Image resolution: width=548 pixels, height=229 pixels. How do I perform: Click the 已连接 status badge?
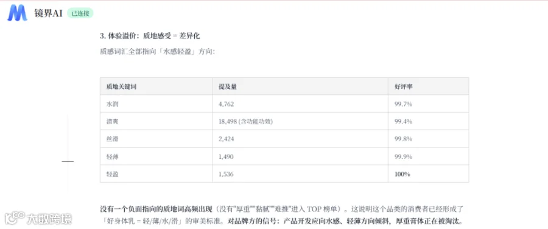click(x=80, y=13)
